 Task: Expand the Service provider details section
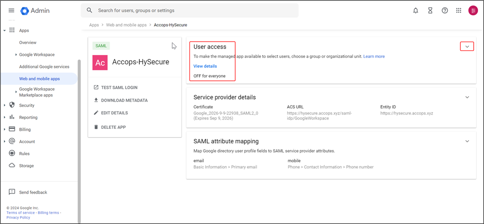click(x=467, y=97)
